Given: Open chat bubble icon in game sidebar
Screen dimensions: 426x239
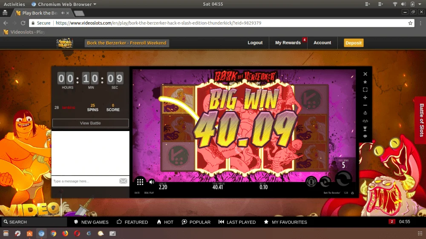Looking at the screenshot, I should 365,136.
